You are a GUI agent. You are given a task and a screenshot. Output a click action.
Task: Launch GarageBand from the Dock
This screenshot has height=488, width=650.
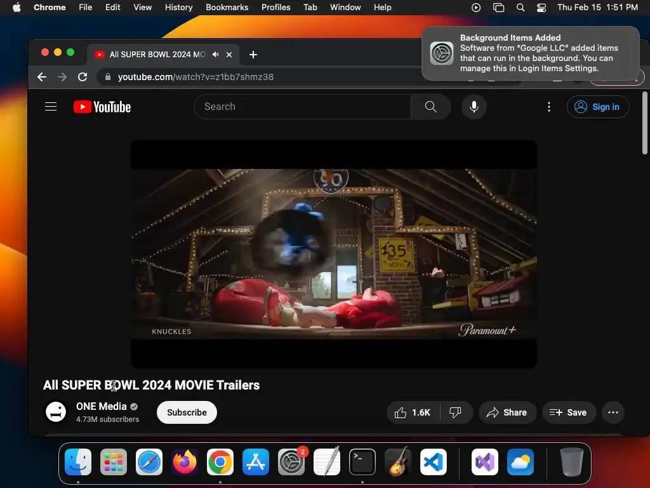[398, 462]
